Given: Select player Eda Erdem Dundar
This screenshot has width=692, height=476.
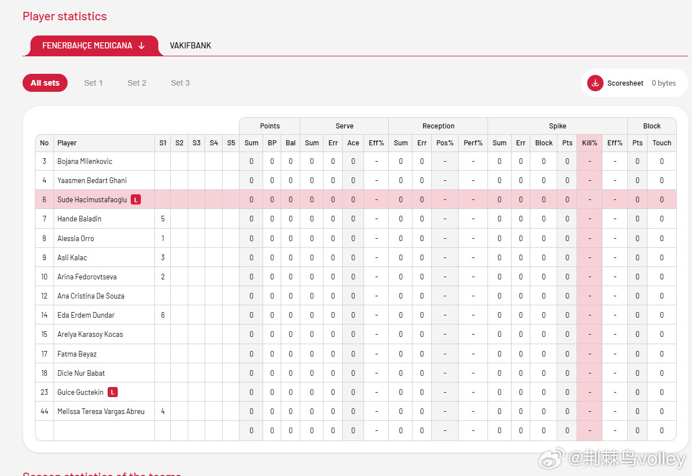Looking at the screenshot, I should [86, 315].
